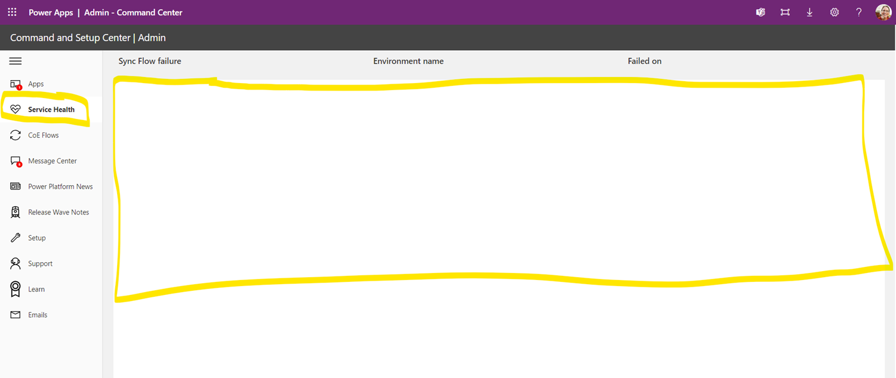
Task: Open the Support page
Action: [40, 263]
